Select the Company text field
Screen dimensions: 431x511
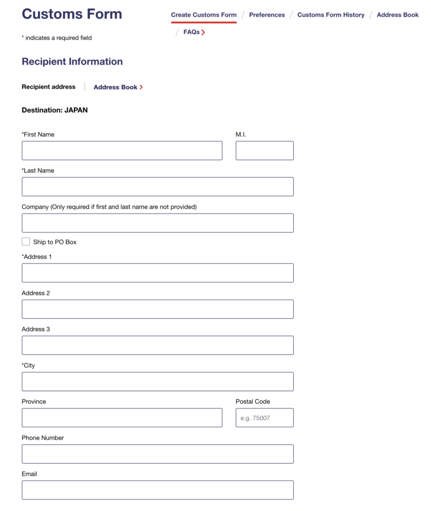157,223
